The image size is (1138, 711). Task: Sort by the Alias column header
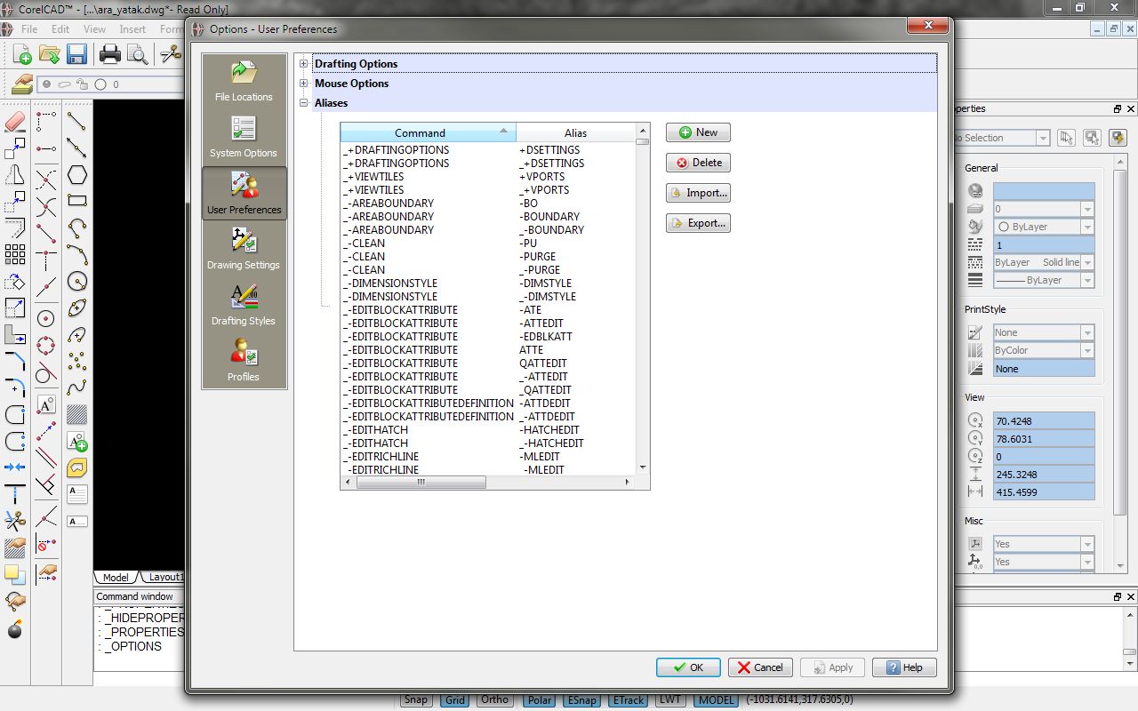(x=576, y=132)
